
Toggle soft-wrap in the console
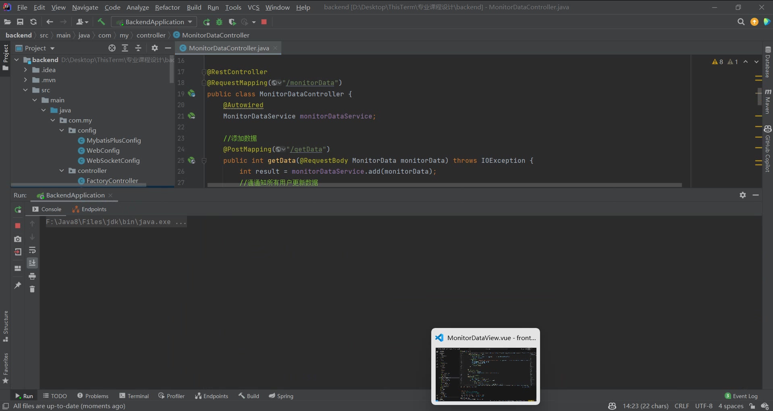(x=32, y=250)
